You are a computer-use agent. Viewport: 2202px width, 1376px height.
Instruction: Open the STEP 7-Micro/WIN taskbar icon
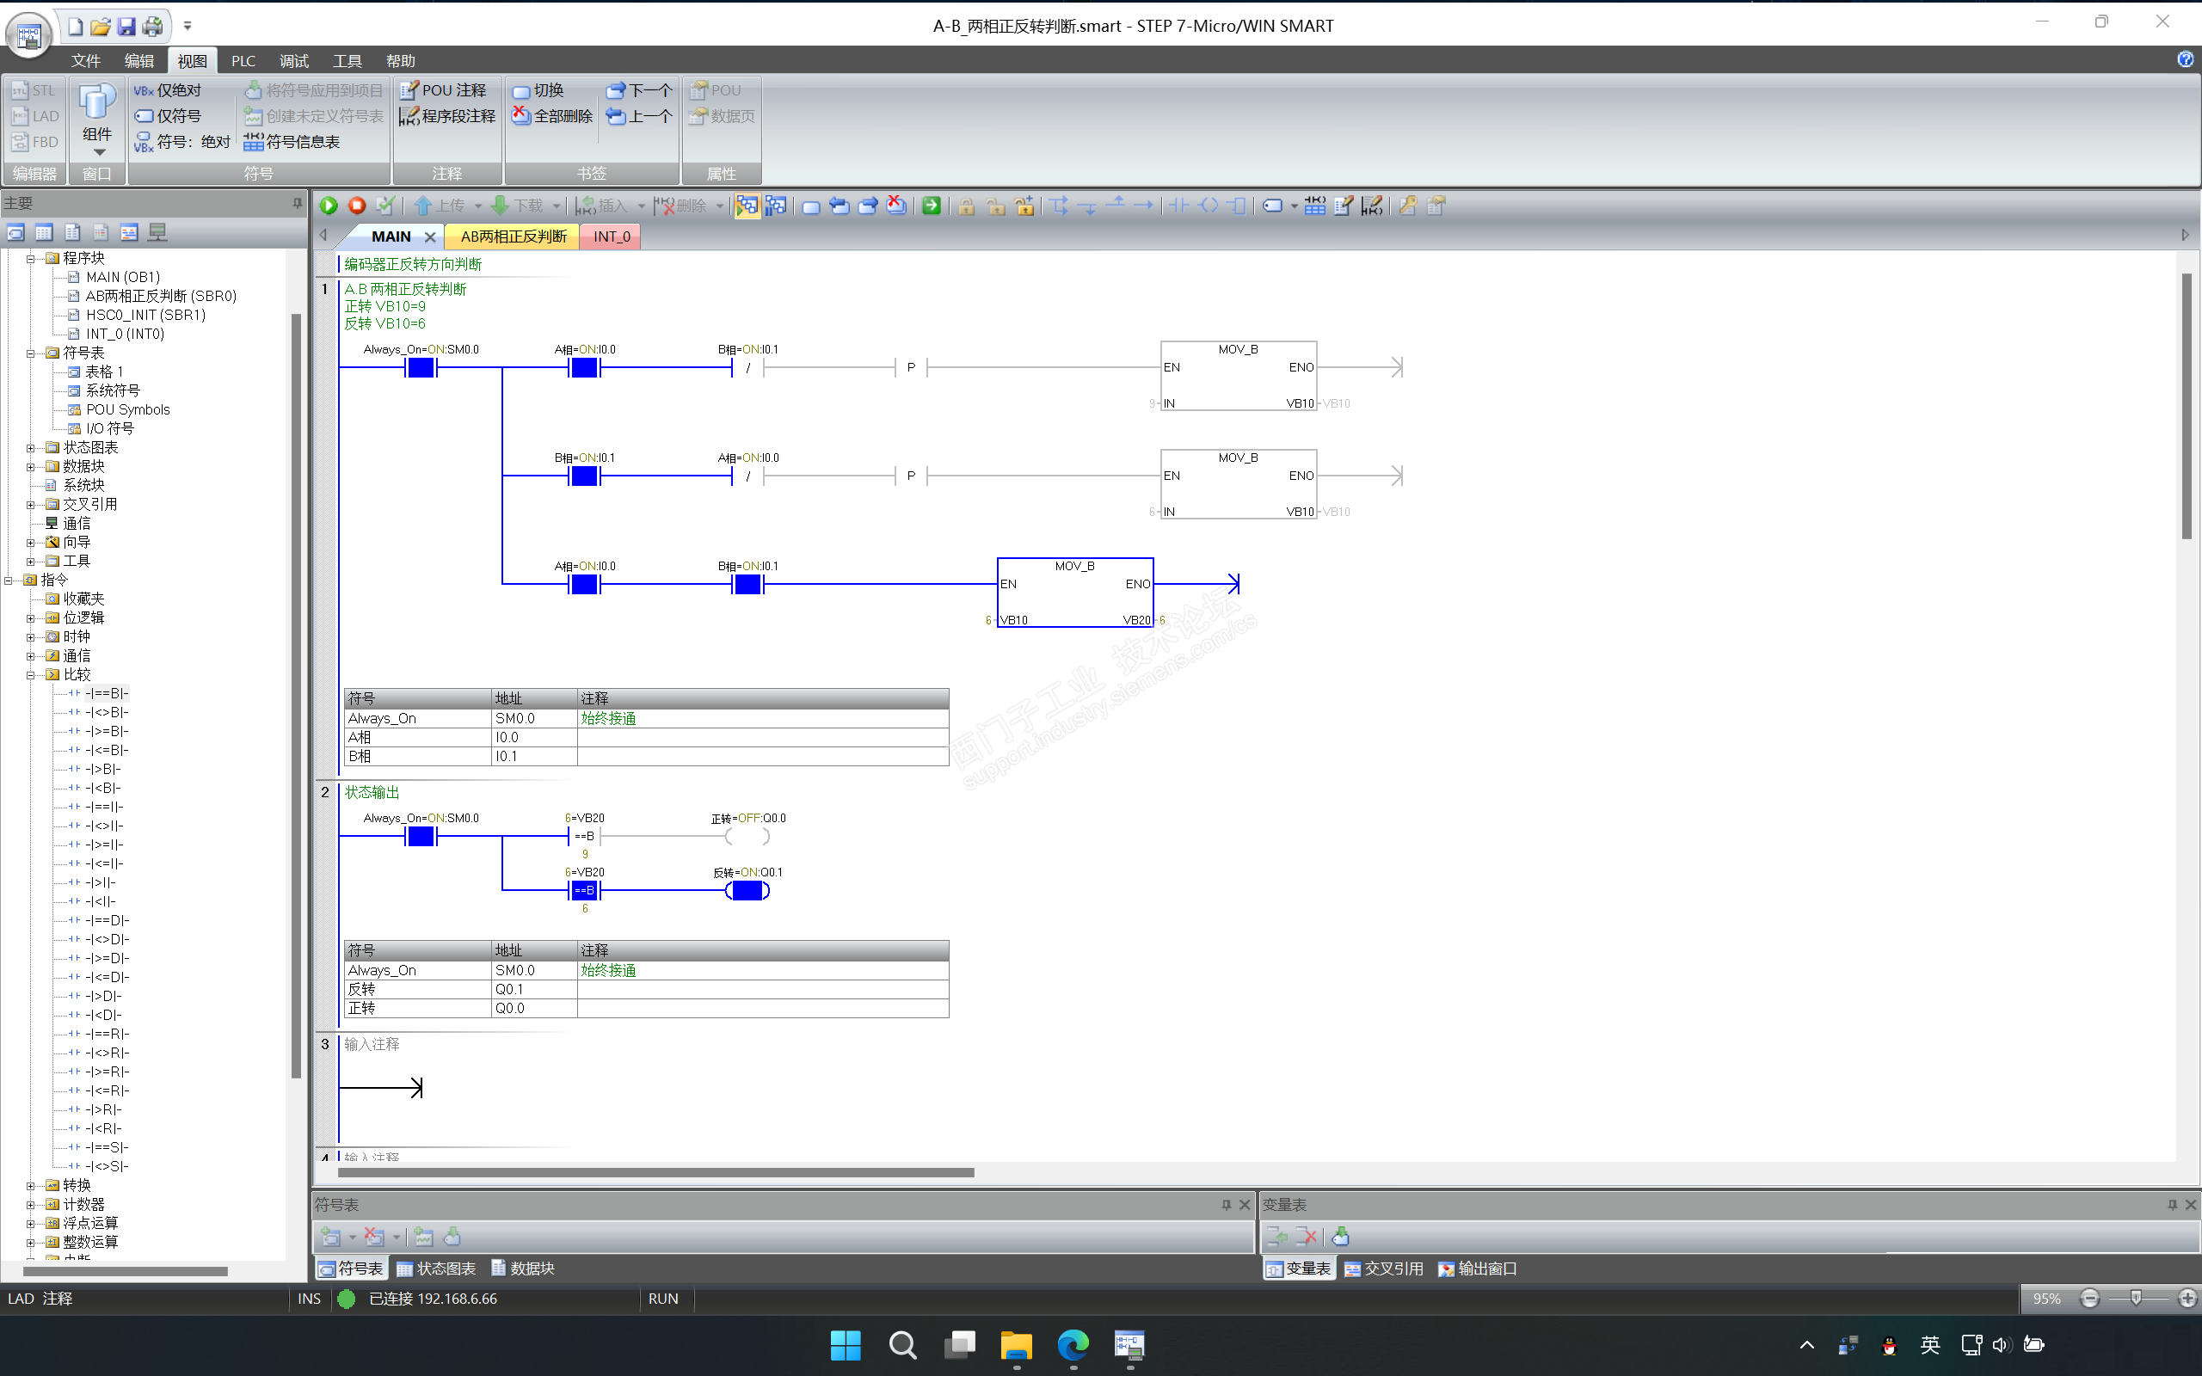tap(1129, 1344)
